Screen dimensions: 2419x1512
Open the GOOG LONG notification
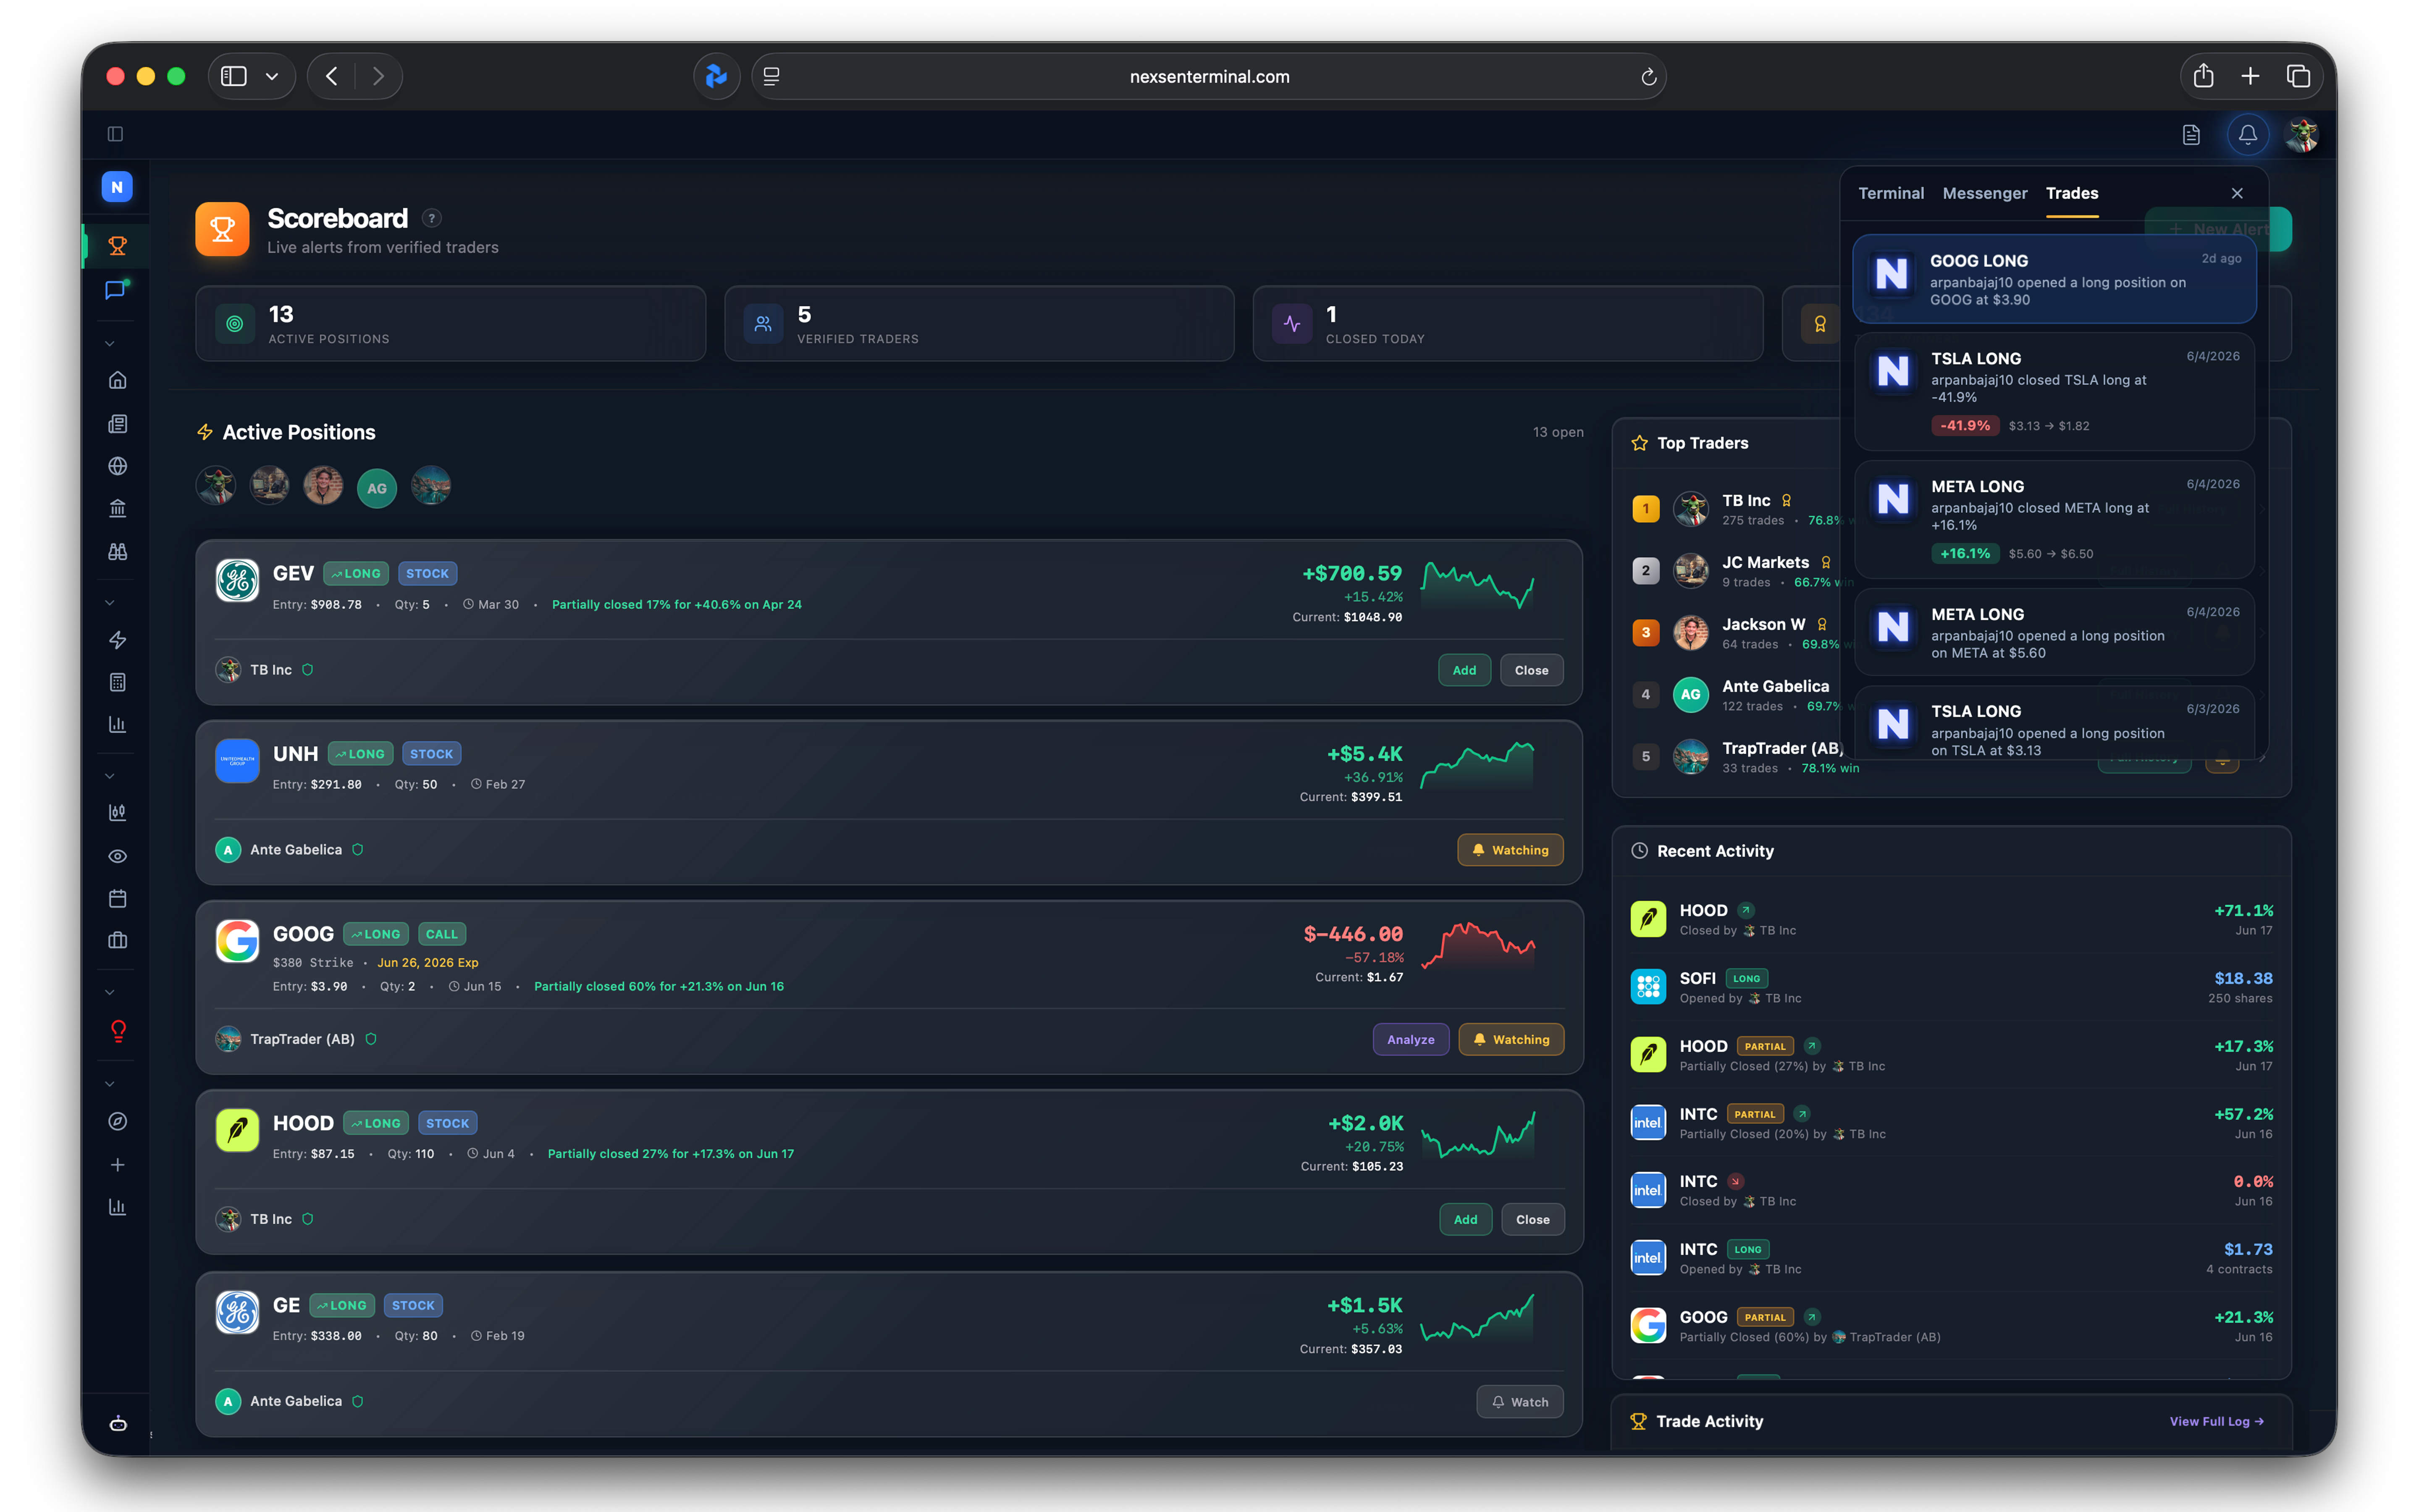pyautogui.click(x=2053, y=279)
